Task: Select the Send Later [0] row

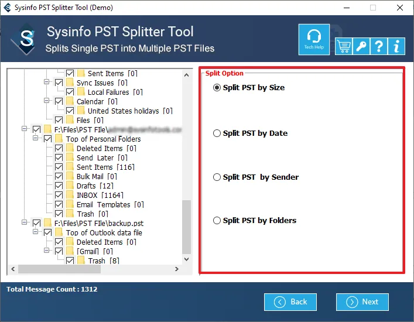Action: coord(102,157)
